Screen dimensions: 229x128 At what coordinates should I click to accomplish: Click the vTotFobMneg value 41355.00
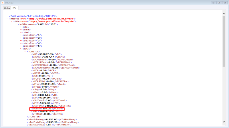[51, 119]
